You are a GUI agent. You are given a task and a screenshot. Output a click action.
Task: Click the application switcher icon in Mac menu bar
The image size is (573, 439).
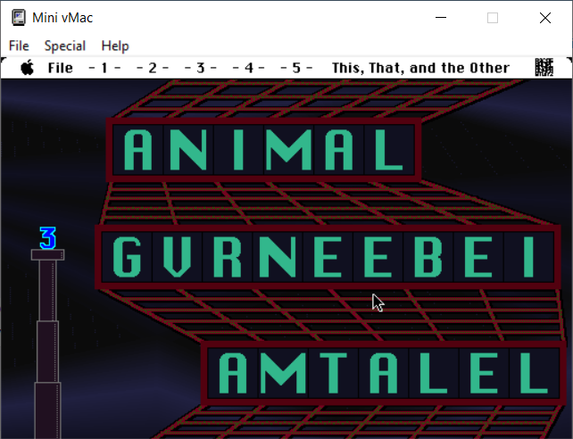[544, 68]
